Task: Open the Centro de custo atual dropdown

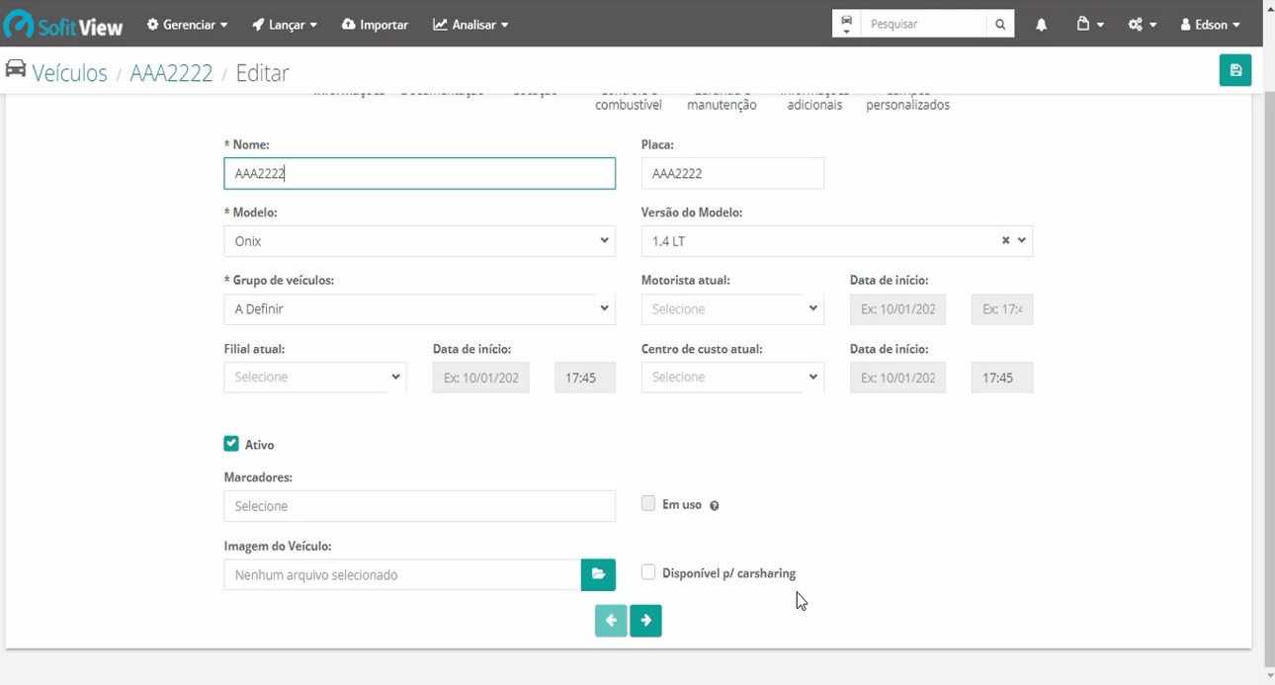Action: pos(732,377)
